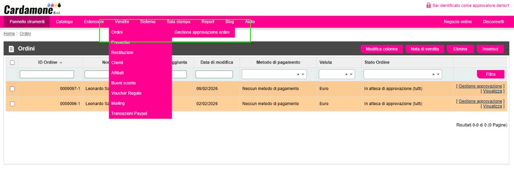Viewport: 514px width, 170px height.
Task: Open the Aiuto menu
Action: [x=250, y=22]
